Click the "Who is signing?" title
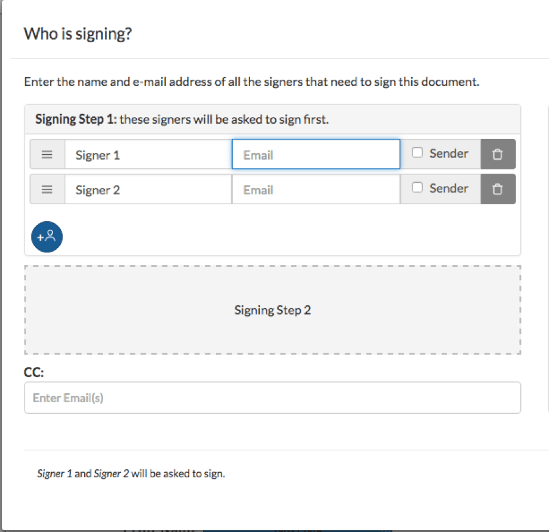 (78, 34)
